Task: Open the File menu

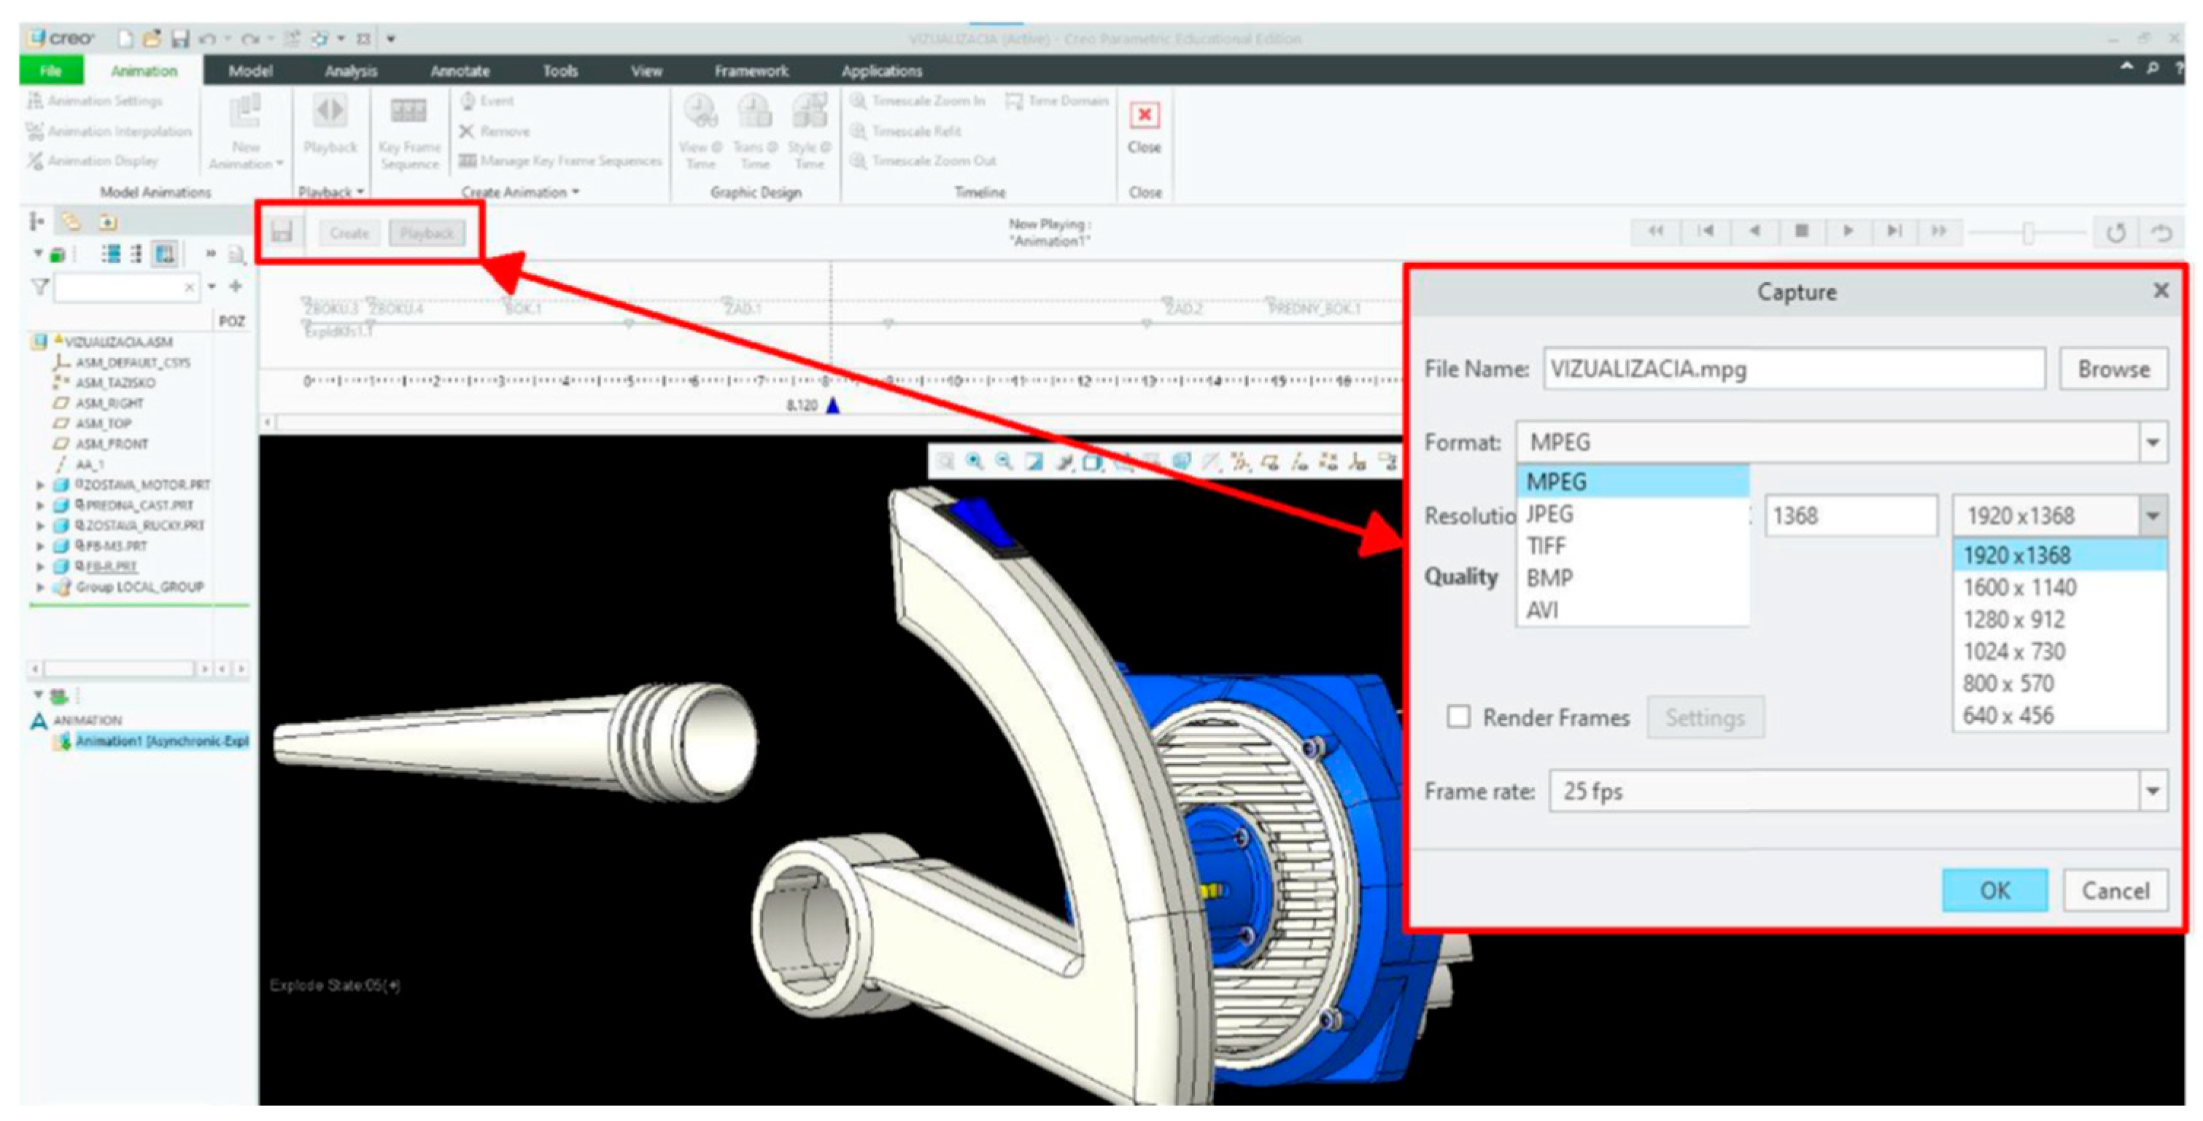Action: 51,71
